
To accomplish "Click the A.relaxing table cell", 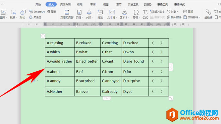I will pos(60,43).
